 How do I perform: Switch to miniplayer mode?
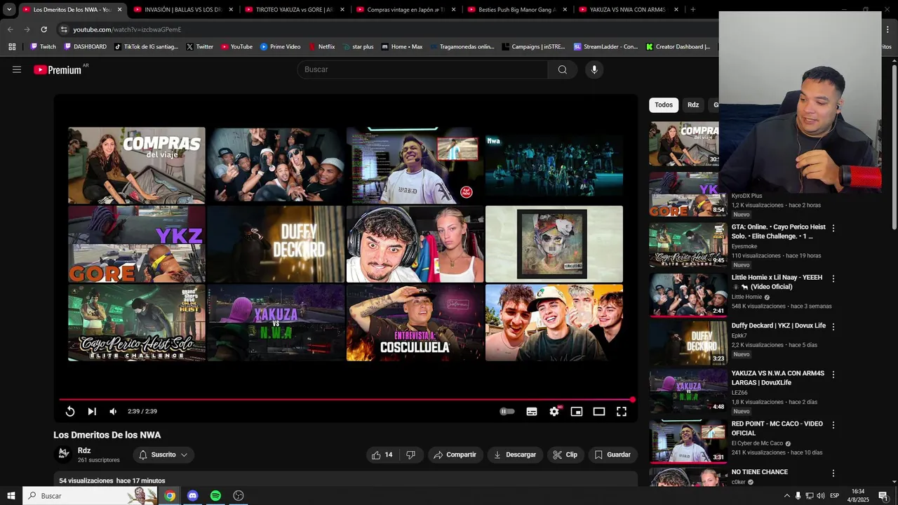577,412
